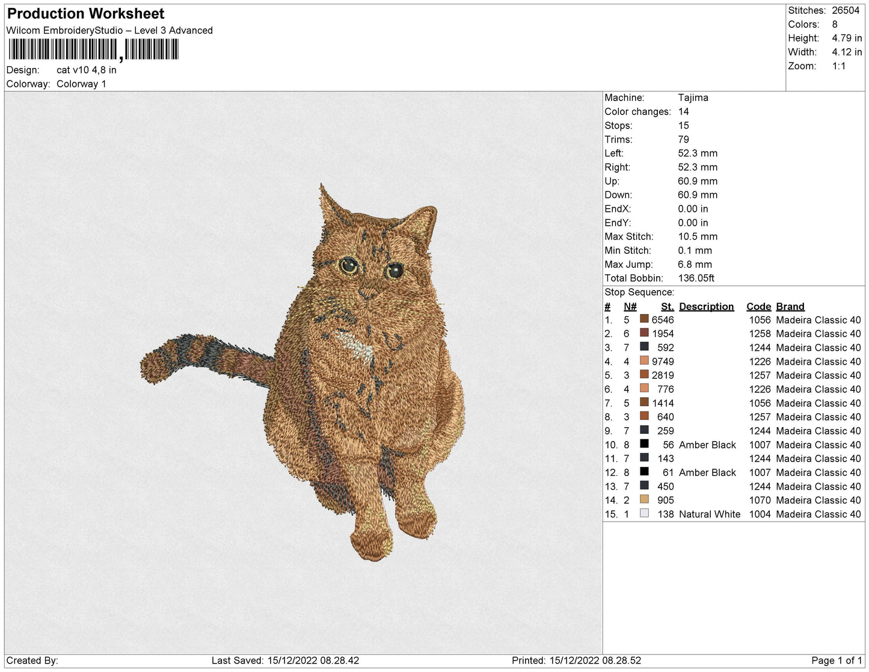Click the dark swatch in stop row 3
869x672 pixels.
pos(644,347)
